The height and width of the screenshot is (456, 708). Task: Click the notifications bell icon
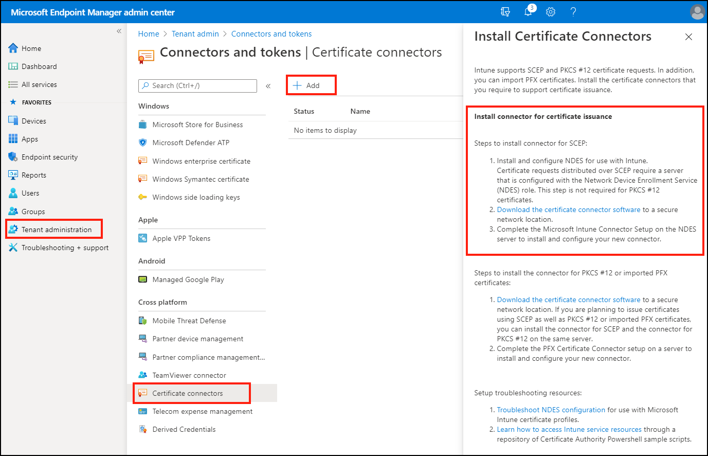[528, 12]
